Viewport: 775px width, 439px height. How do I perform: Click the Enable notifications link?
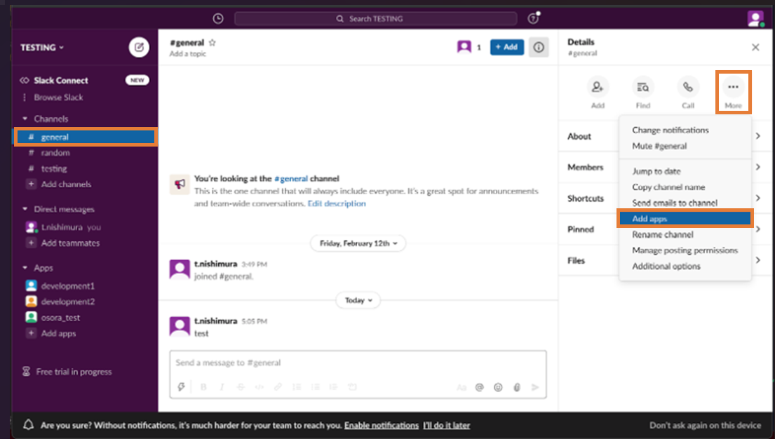[381, 425]
